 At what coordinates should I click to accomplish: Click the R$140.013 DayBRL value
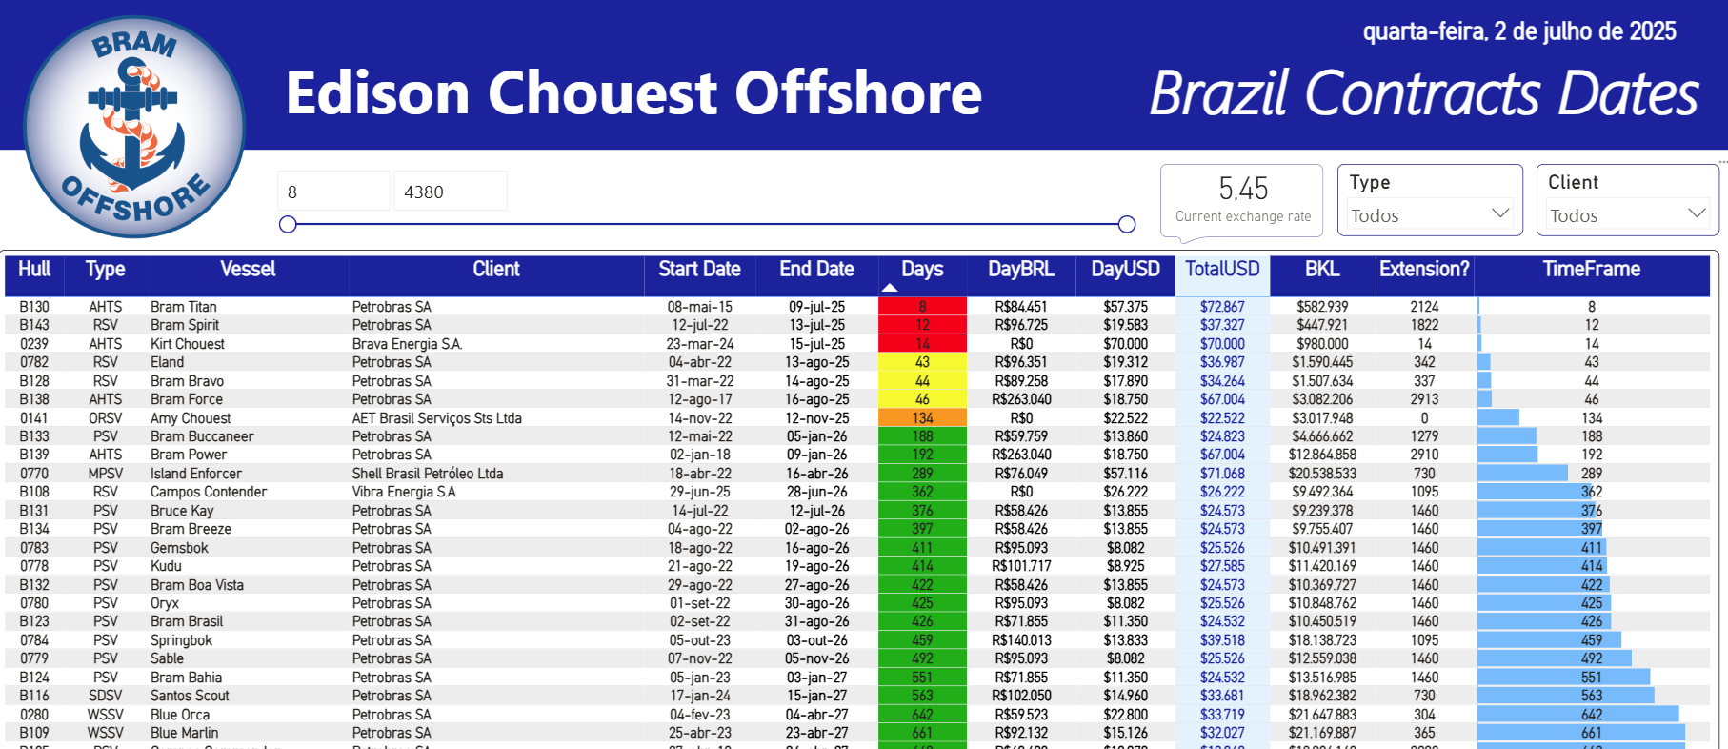pyautogui.click(x=1021, y=640)
